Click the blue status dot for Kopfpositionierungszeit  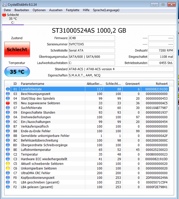[x=8, y=178]
